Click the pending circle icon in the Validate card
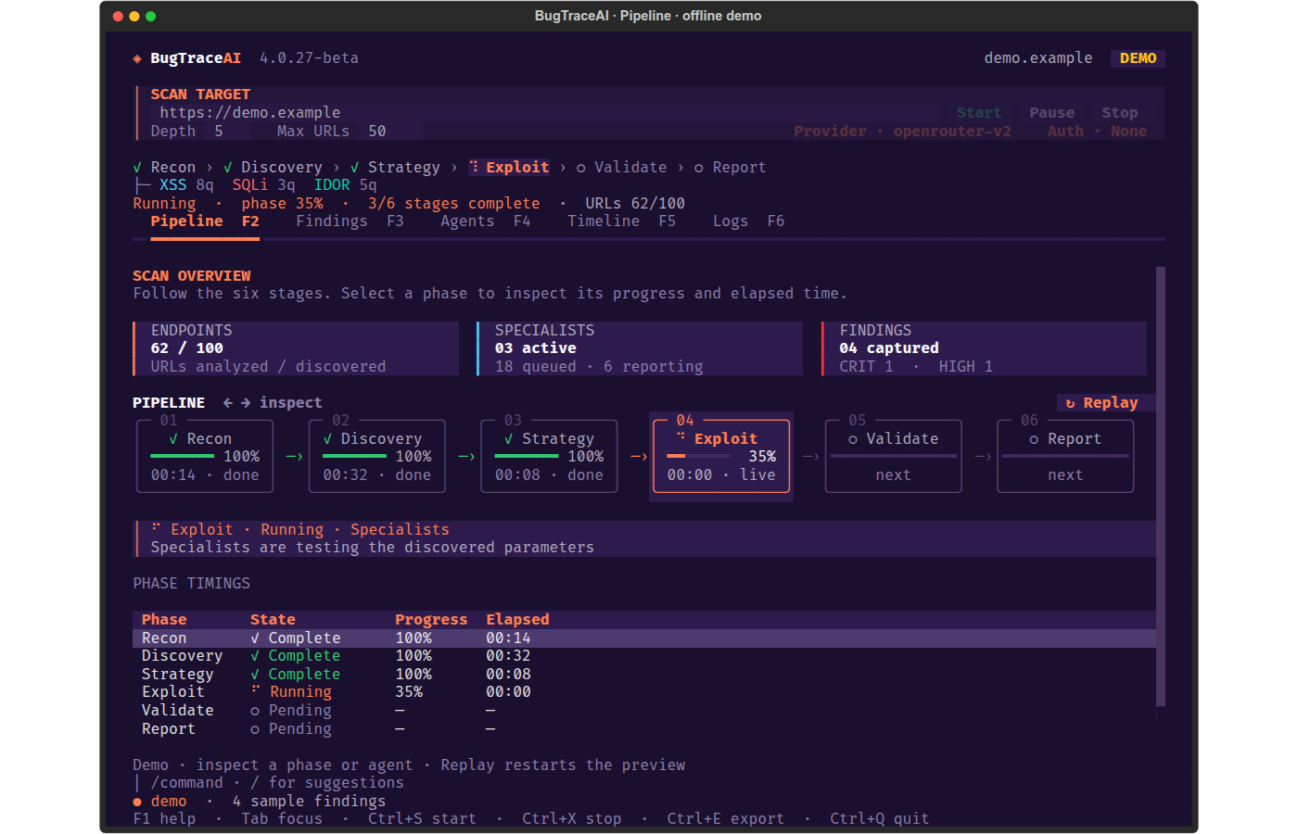1298x834 pixels. (x=853, y=439)
